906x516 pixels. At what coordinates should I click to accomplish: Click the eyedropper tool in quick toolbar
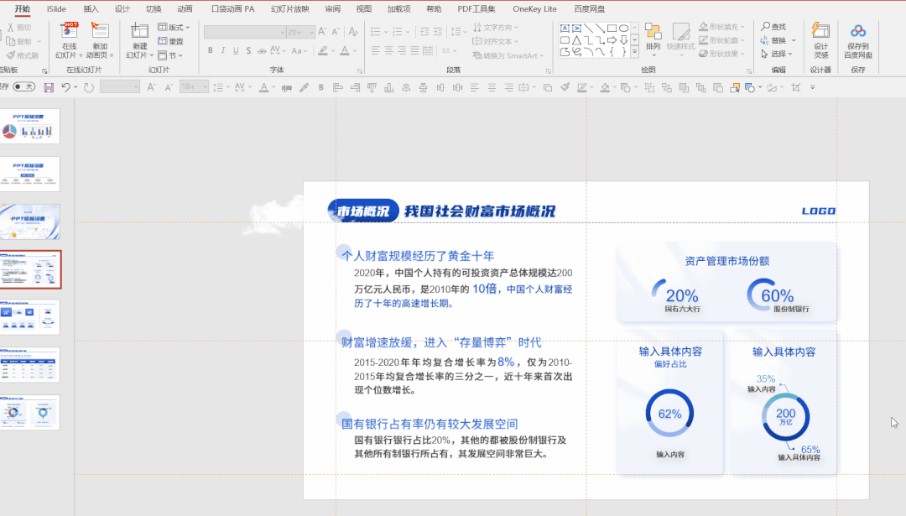tap(304, 87)
